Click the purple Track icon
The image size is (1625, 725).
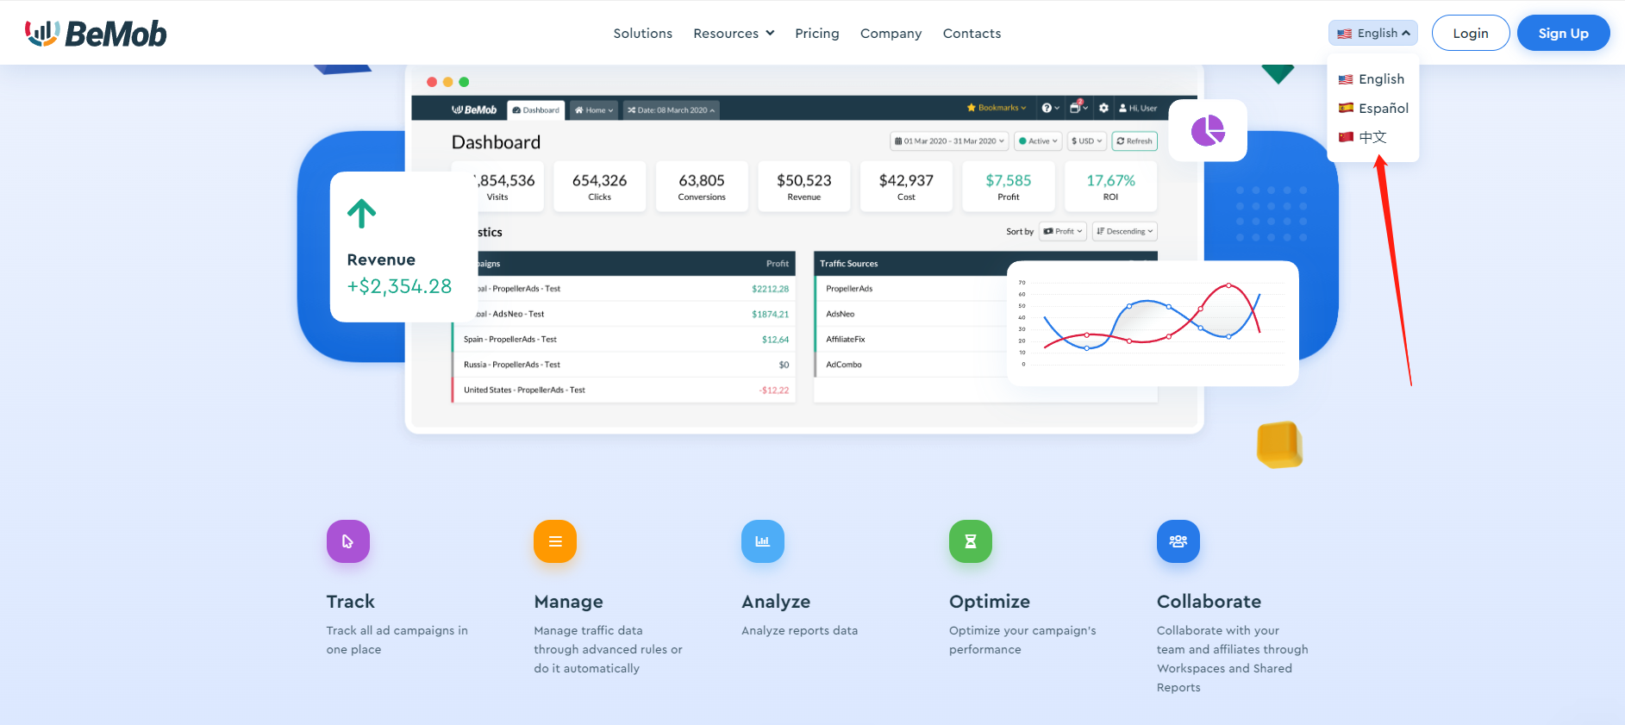[347, 541]
